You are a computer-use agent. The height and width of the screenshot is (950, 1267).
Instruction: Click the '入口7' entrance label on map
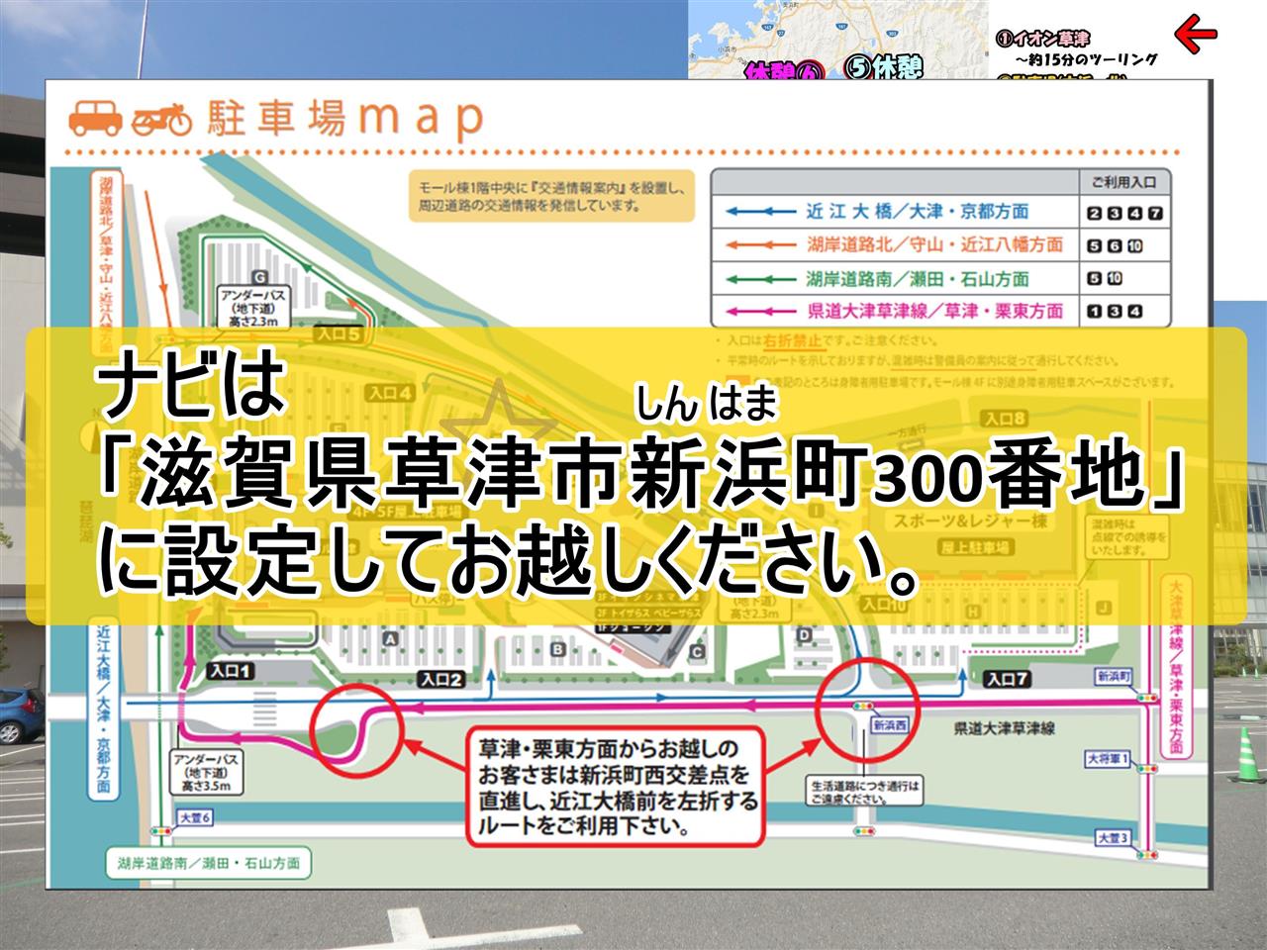tap(1008, 679)
